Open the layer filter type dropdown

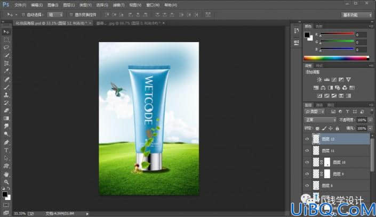[315, 112]
